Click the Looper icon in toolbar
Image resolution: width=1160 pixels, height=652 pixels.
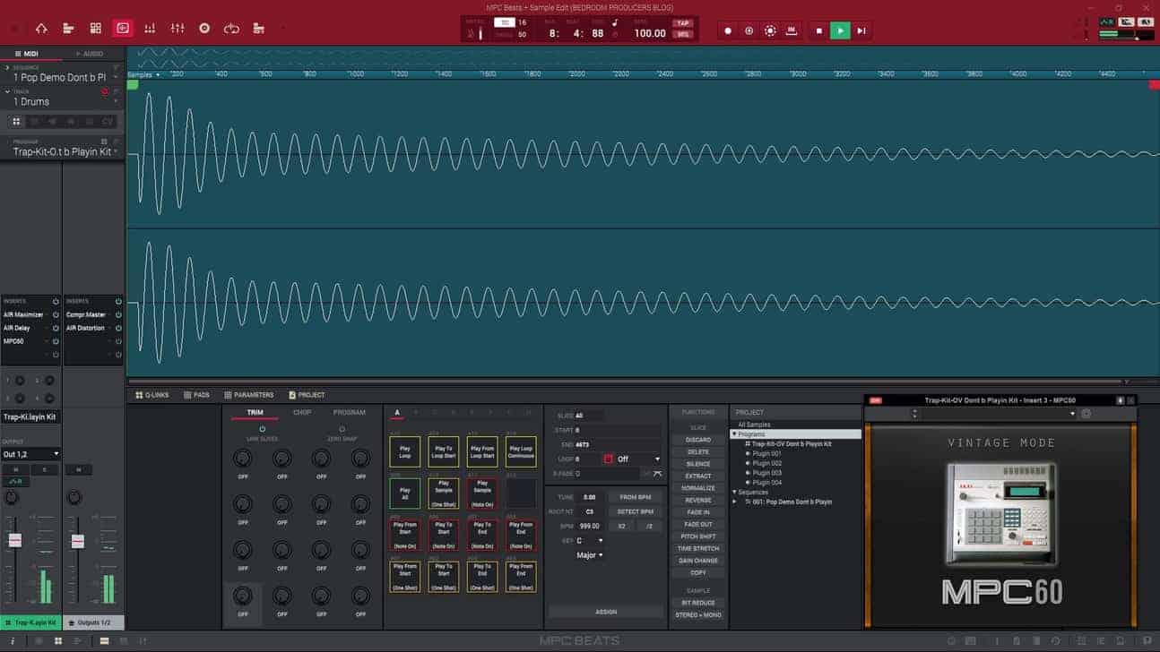[231, 29]
